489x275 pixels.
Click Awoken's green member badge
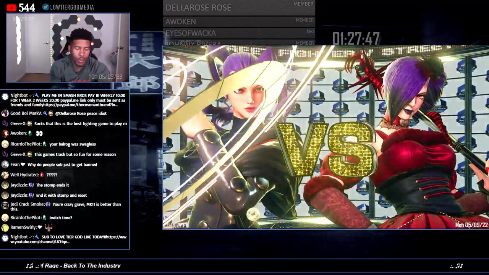tap(30, 133)
